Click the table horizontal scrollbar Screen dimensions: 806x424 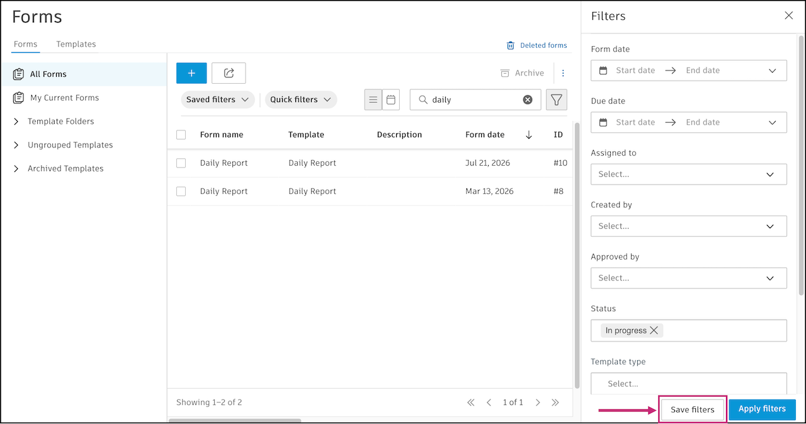click(x=235, y=421)
